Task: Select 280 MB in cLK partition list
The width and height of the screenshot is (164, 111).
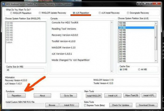Action: tap(136, 52)
